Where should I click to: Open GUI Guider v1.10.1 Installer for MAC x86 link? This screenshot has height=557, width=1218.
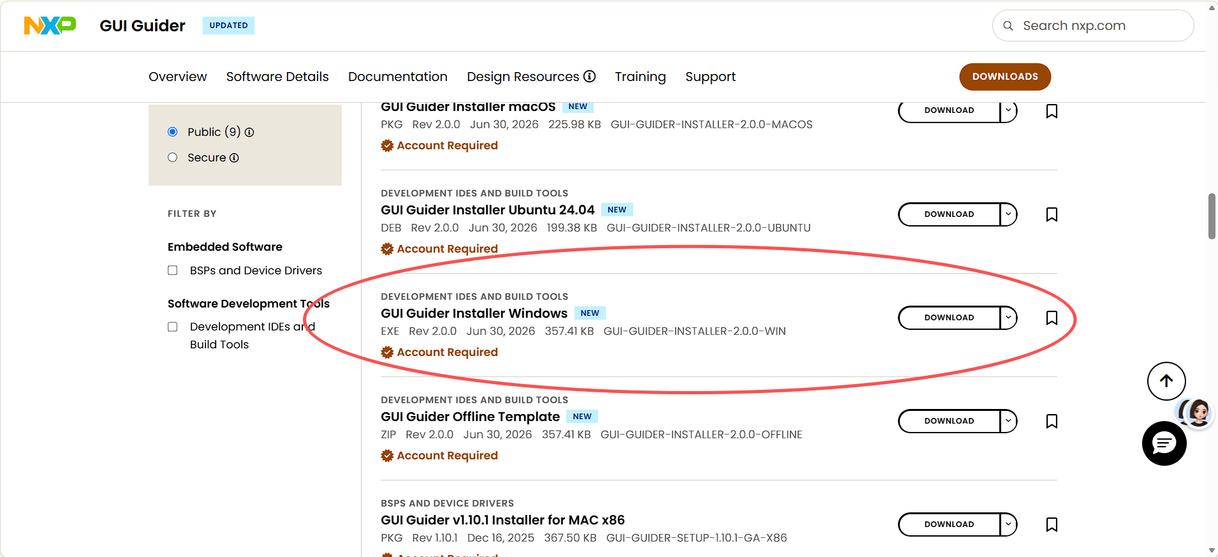click(x=503, y=520)
